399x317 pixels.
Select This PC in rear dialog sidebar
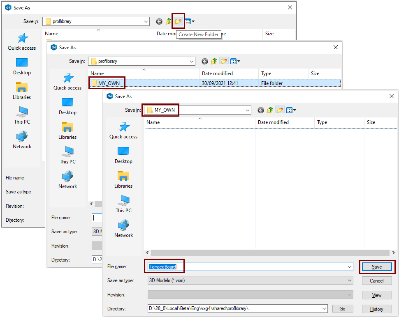point(22,115)
